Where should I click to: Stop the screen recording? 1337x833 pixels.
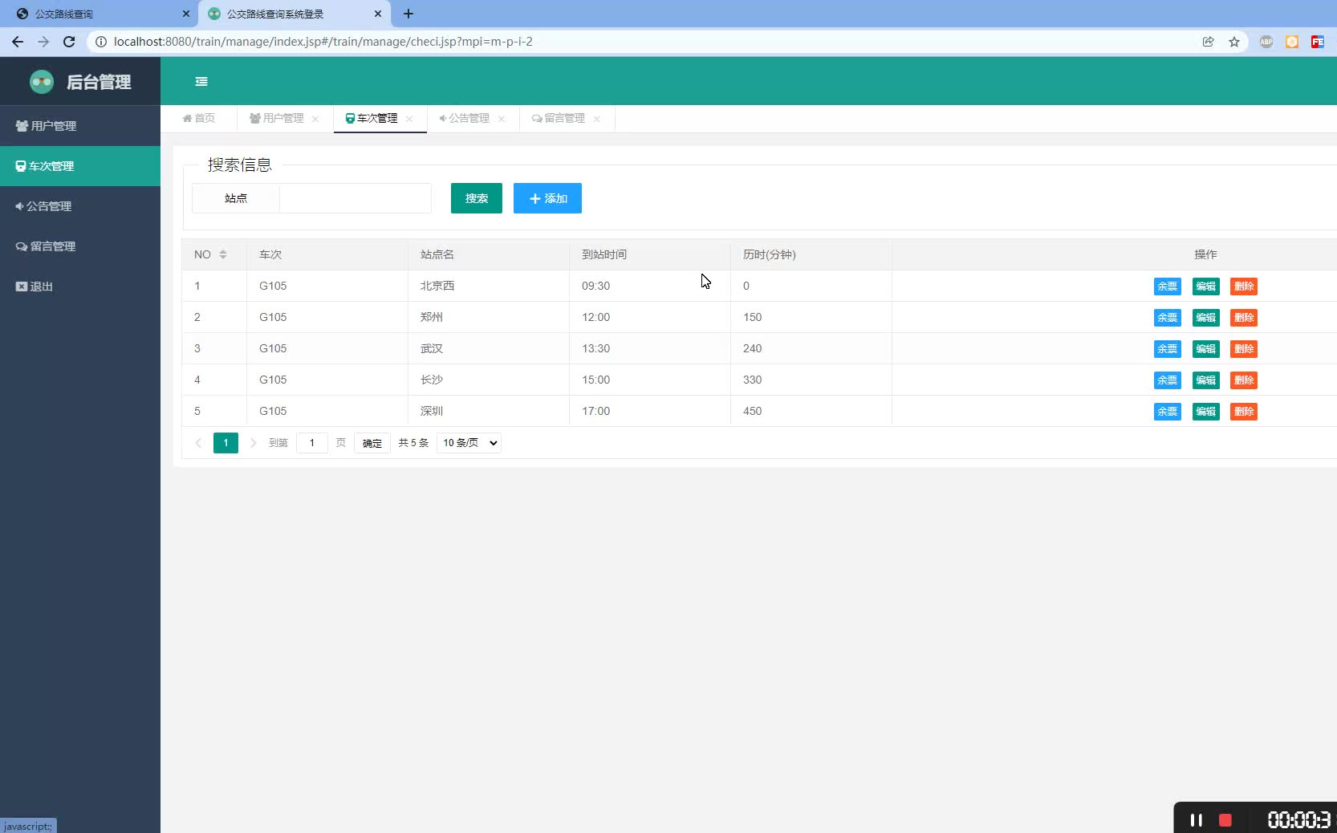click(1225, 819)
